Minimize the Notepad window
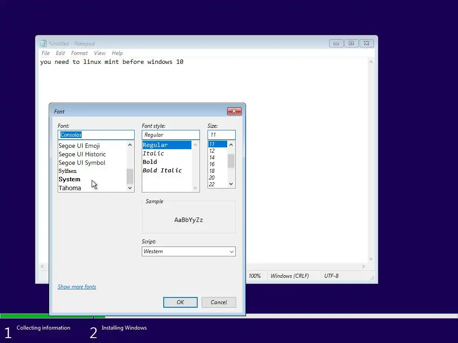Viewport: 458px width, 343px height. [336, 43]
